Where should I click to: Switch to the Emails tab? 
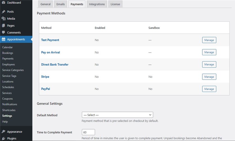coord(61,4)
